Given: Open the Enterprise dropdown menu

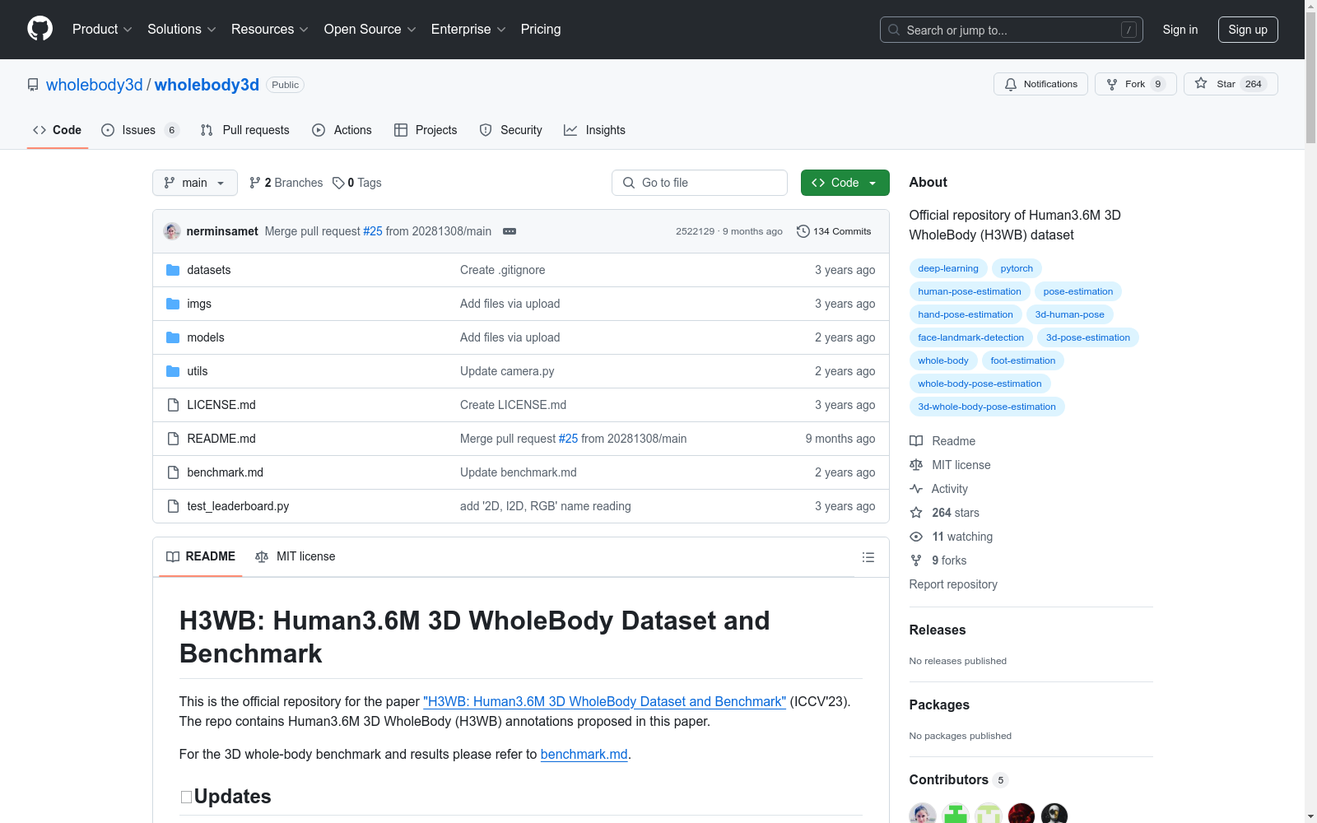Looking at the screenshot, I should [x=468, y=29].
